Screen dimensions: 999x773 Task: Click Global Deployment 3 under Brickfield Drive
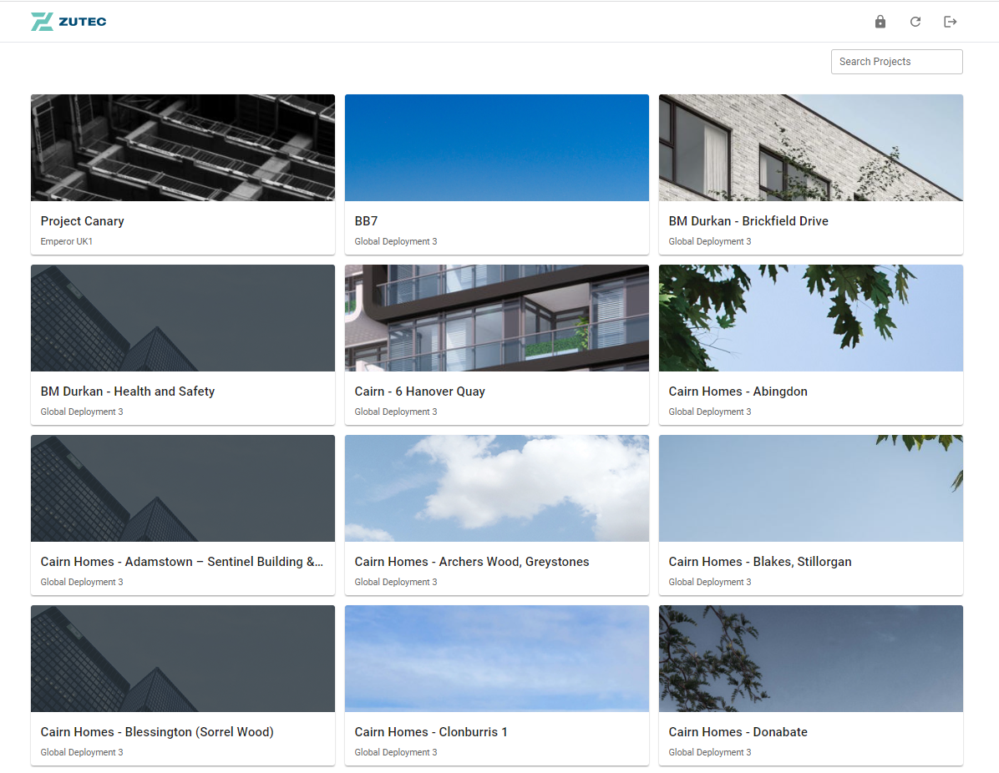pyautogui.click(x=710, y=241)
